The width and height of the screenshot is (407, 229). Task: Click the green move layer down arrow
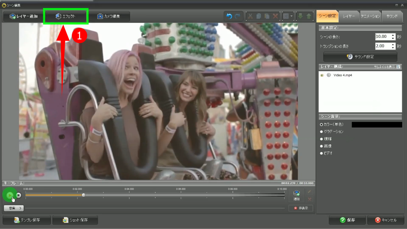click(301, 16)
